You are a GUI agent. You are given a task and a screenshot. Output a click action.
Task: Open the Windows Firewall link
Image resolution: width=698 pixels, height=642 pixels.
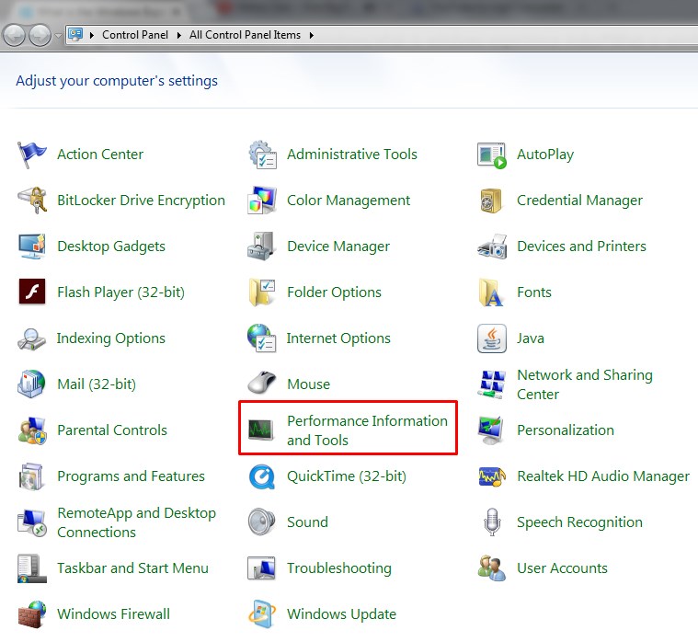click(113, 614)
